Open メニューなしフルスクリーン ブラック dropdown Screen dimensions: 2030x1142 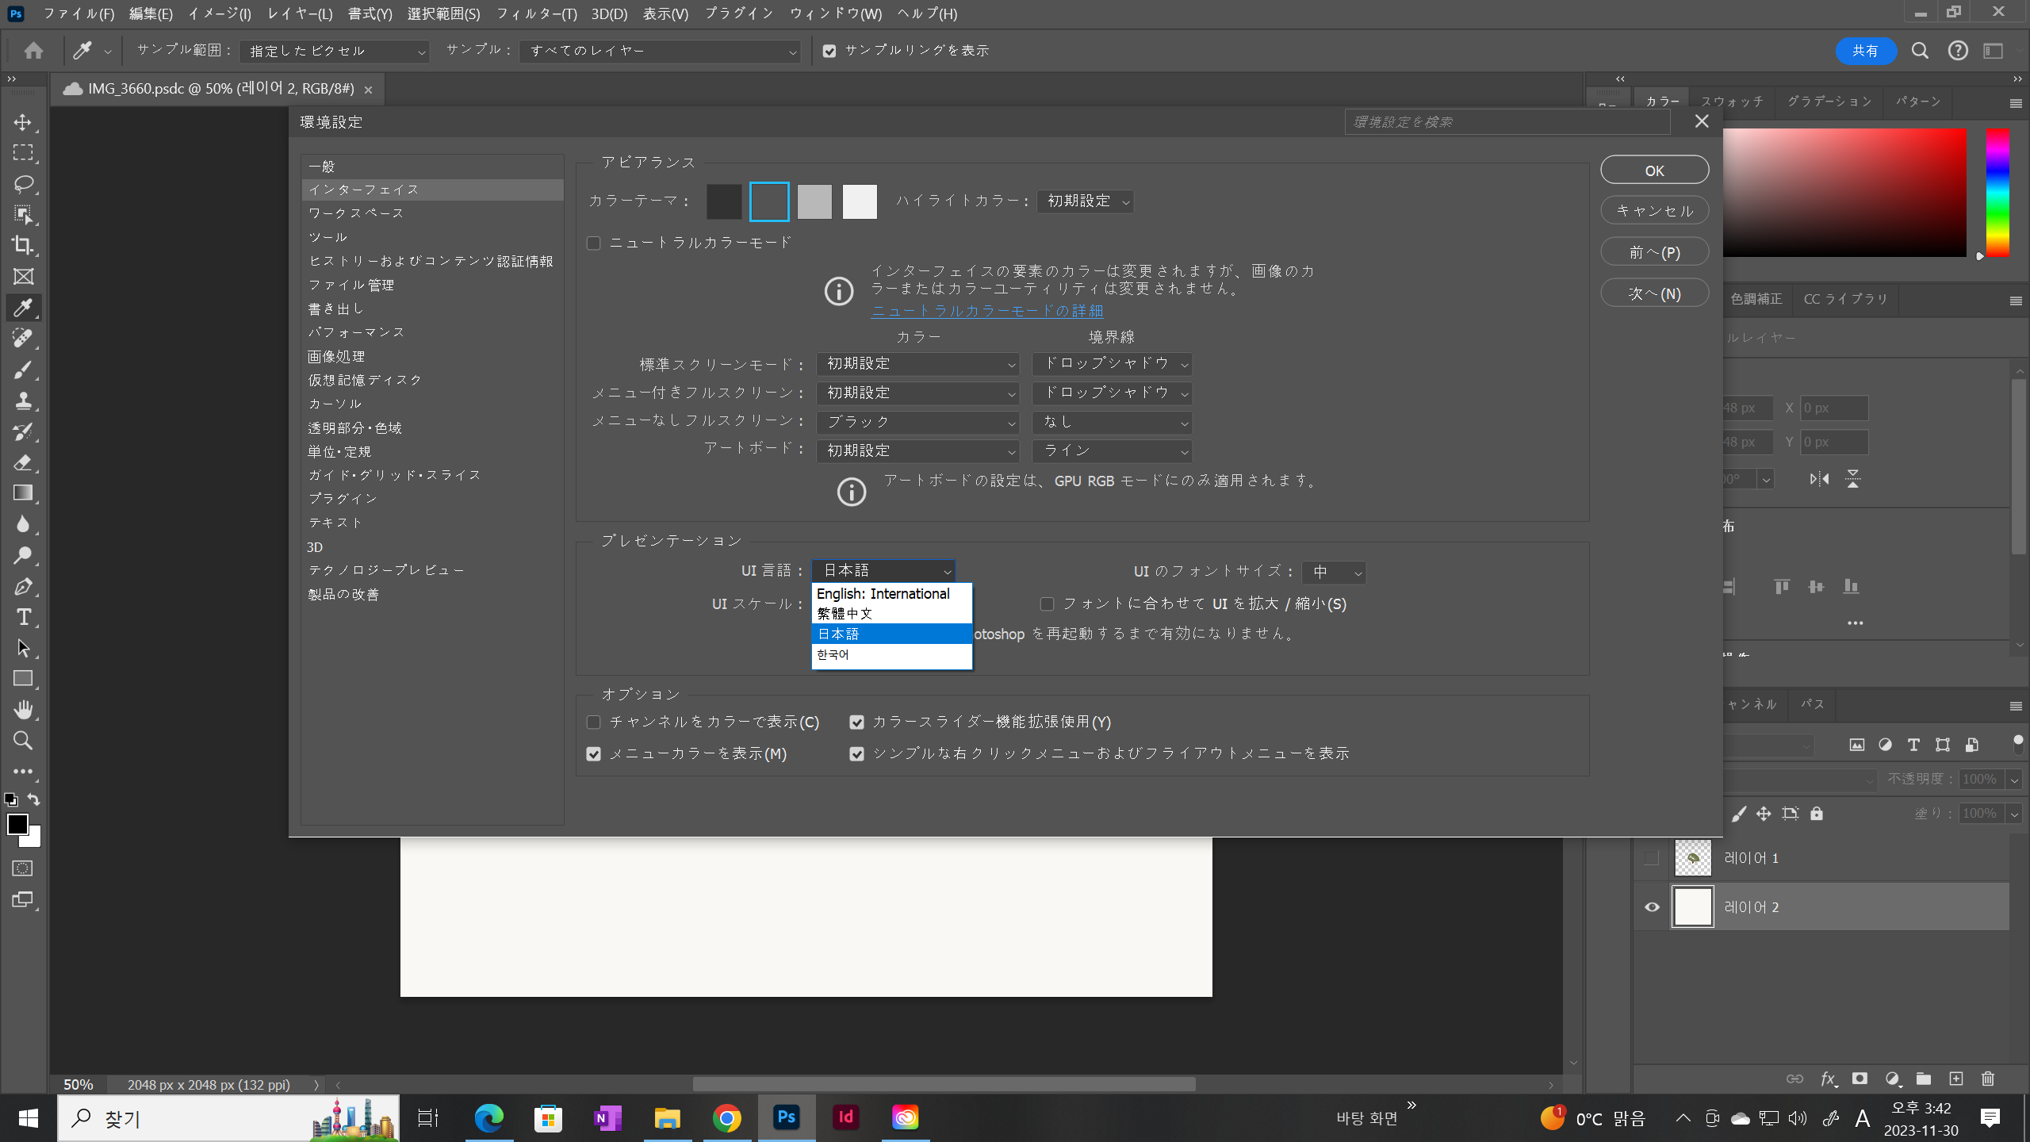point(917,423)
